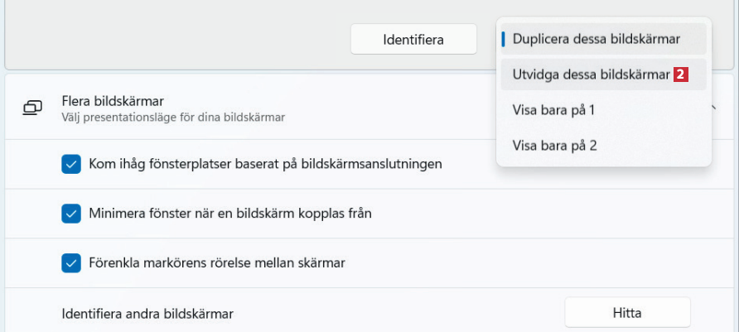
Task: Uncheck Kom ihåg fönsterplatser checkbox
Action: tap(71, 164)
